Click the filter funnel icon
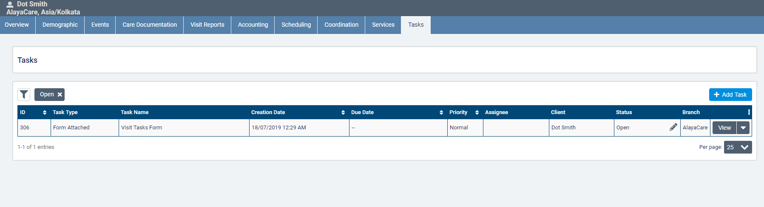This screenshot has height=207, width=764. (24, 95)
